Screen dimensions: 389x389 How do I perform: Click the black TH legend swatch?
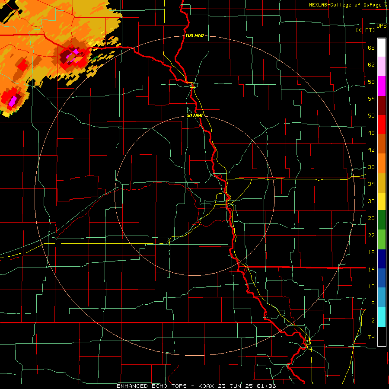[x=382, y=336]
